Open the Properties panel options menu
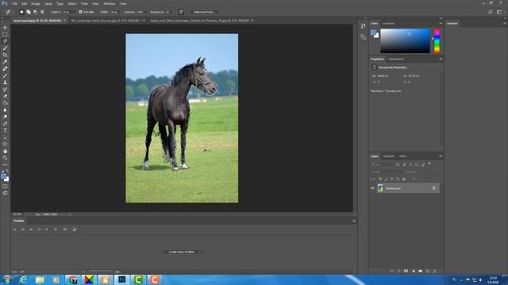 [x=441, y=59]
